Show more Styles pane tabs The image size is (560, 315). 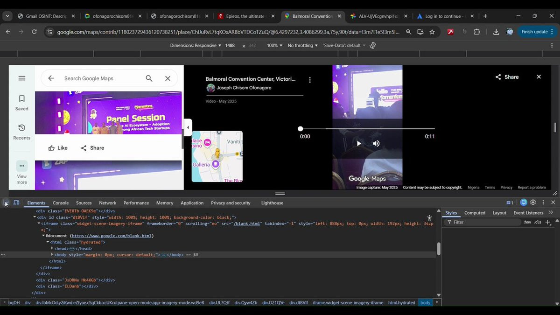point(551,213)
